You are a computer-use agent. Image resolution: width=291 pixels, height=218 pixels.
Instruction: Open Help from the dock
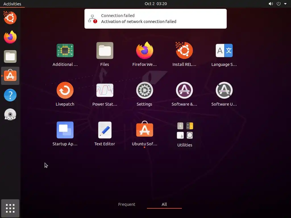pyautogui.click(x=10, y=95)
